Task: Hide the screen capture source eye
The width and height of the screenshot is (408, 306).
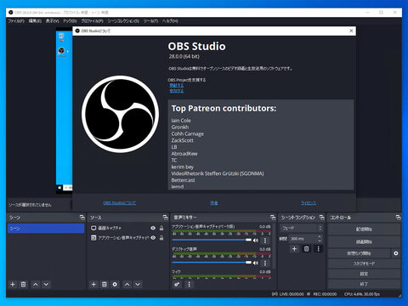Action: tap(153, 228)
